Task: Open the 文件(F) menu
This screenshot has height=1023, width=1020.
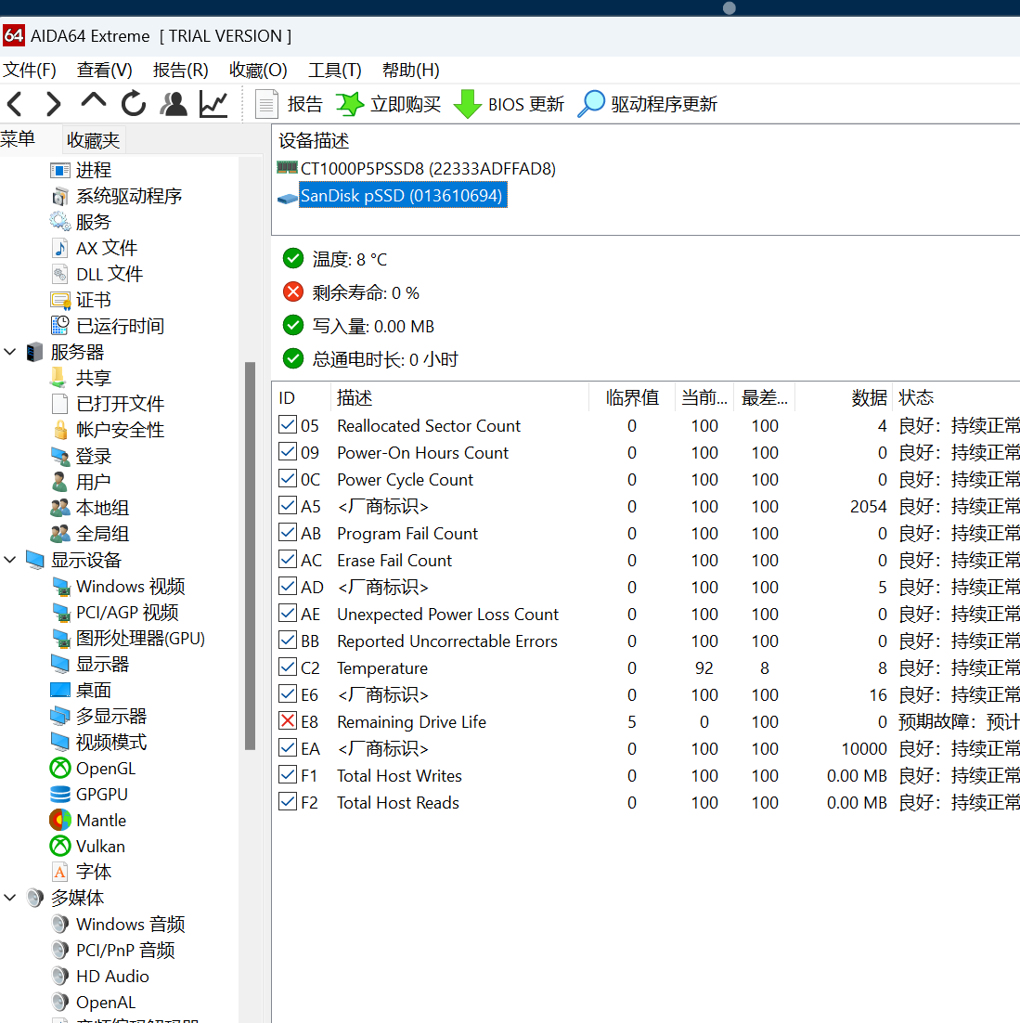Action: coord(30,70)
